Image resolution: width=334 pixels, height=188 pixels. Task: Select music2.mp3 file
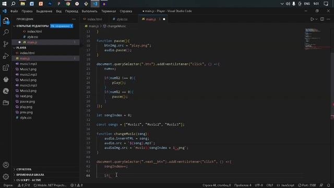(28, 74)
